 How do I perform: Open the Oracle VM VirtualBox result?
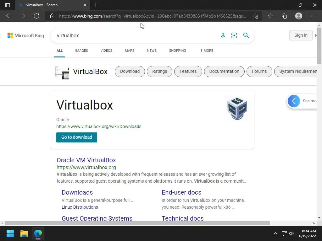pos(86,160)
